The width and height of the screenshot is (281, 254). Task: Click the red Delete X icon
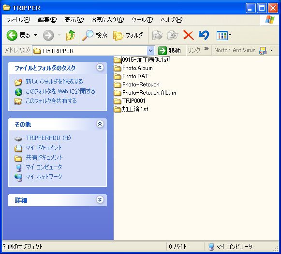click(x=188, y=35)
